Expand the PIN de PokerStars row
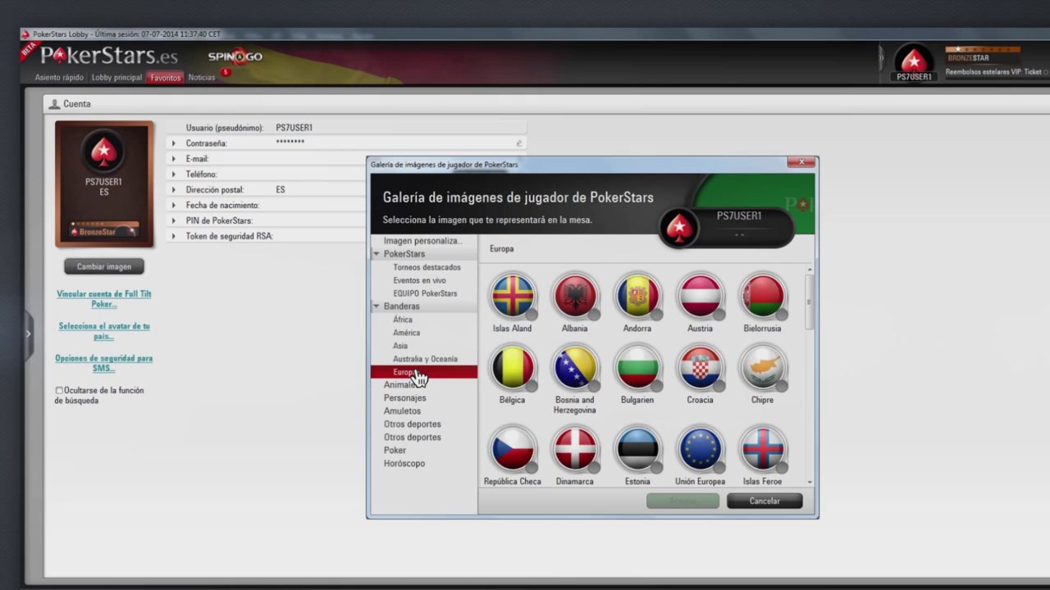 173,221
